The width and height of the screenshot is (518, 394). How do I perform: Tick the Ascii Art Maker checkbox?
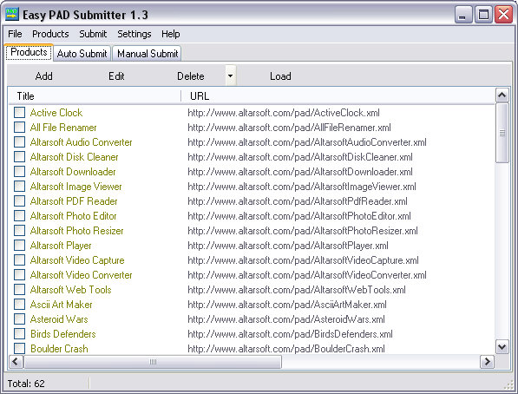(x=19, y=305)
